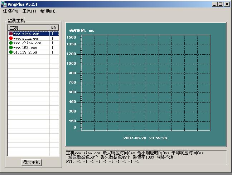Click the timestamp 2007-06-26 23:59:26

click(145, 138)
